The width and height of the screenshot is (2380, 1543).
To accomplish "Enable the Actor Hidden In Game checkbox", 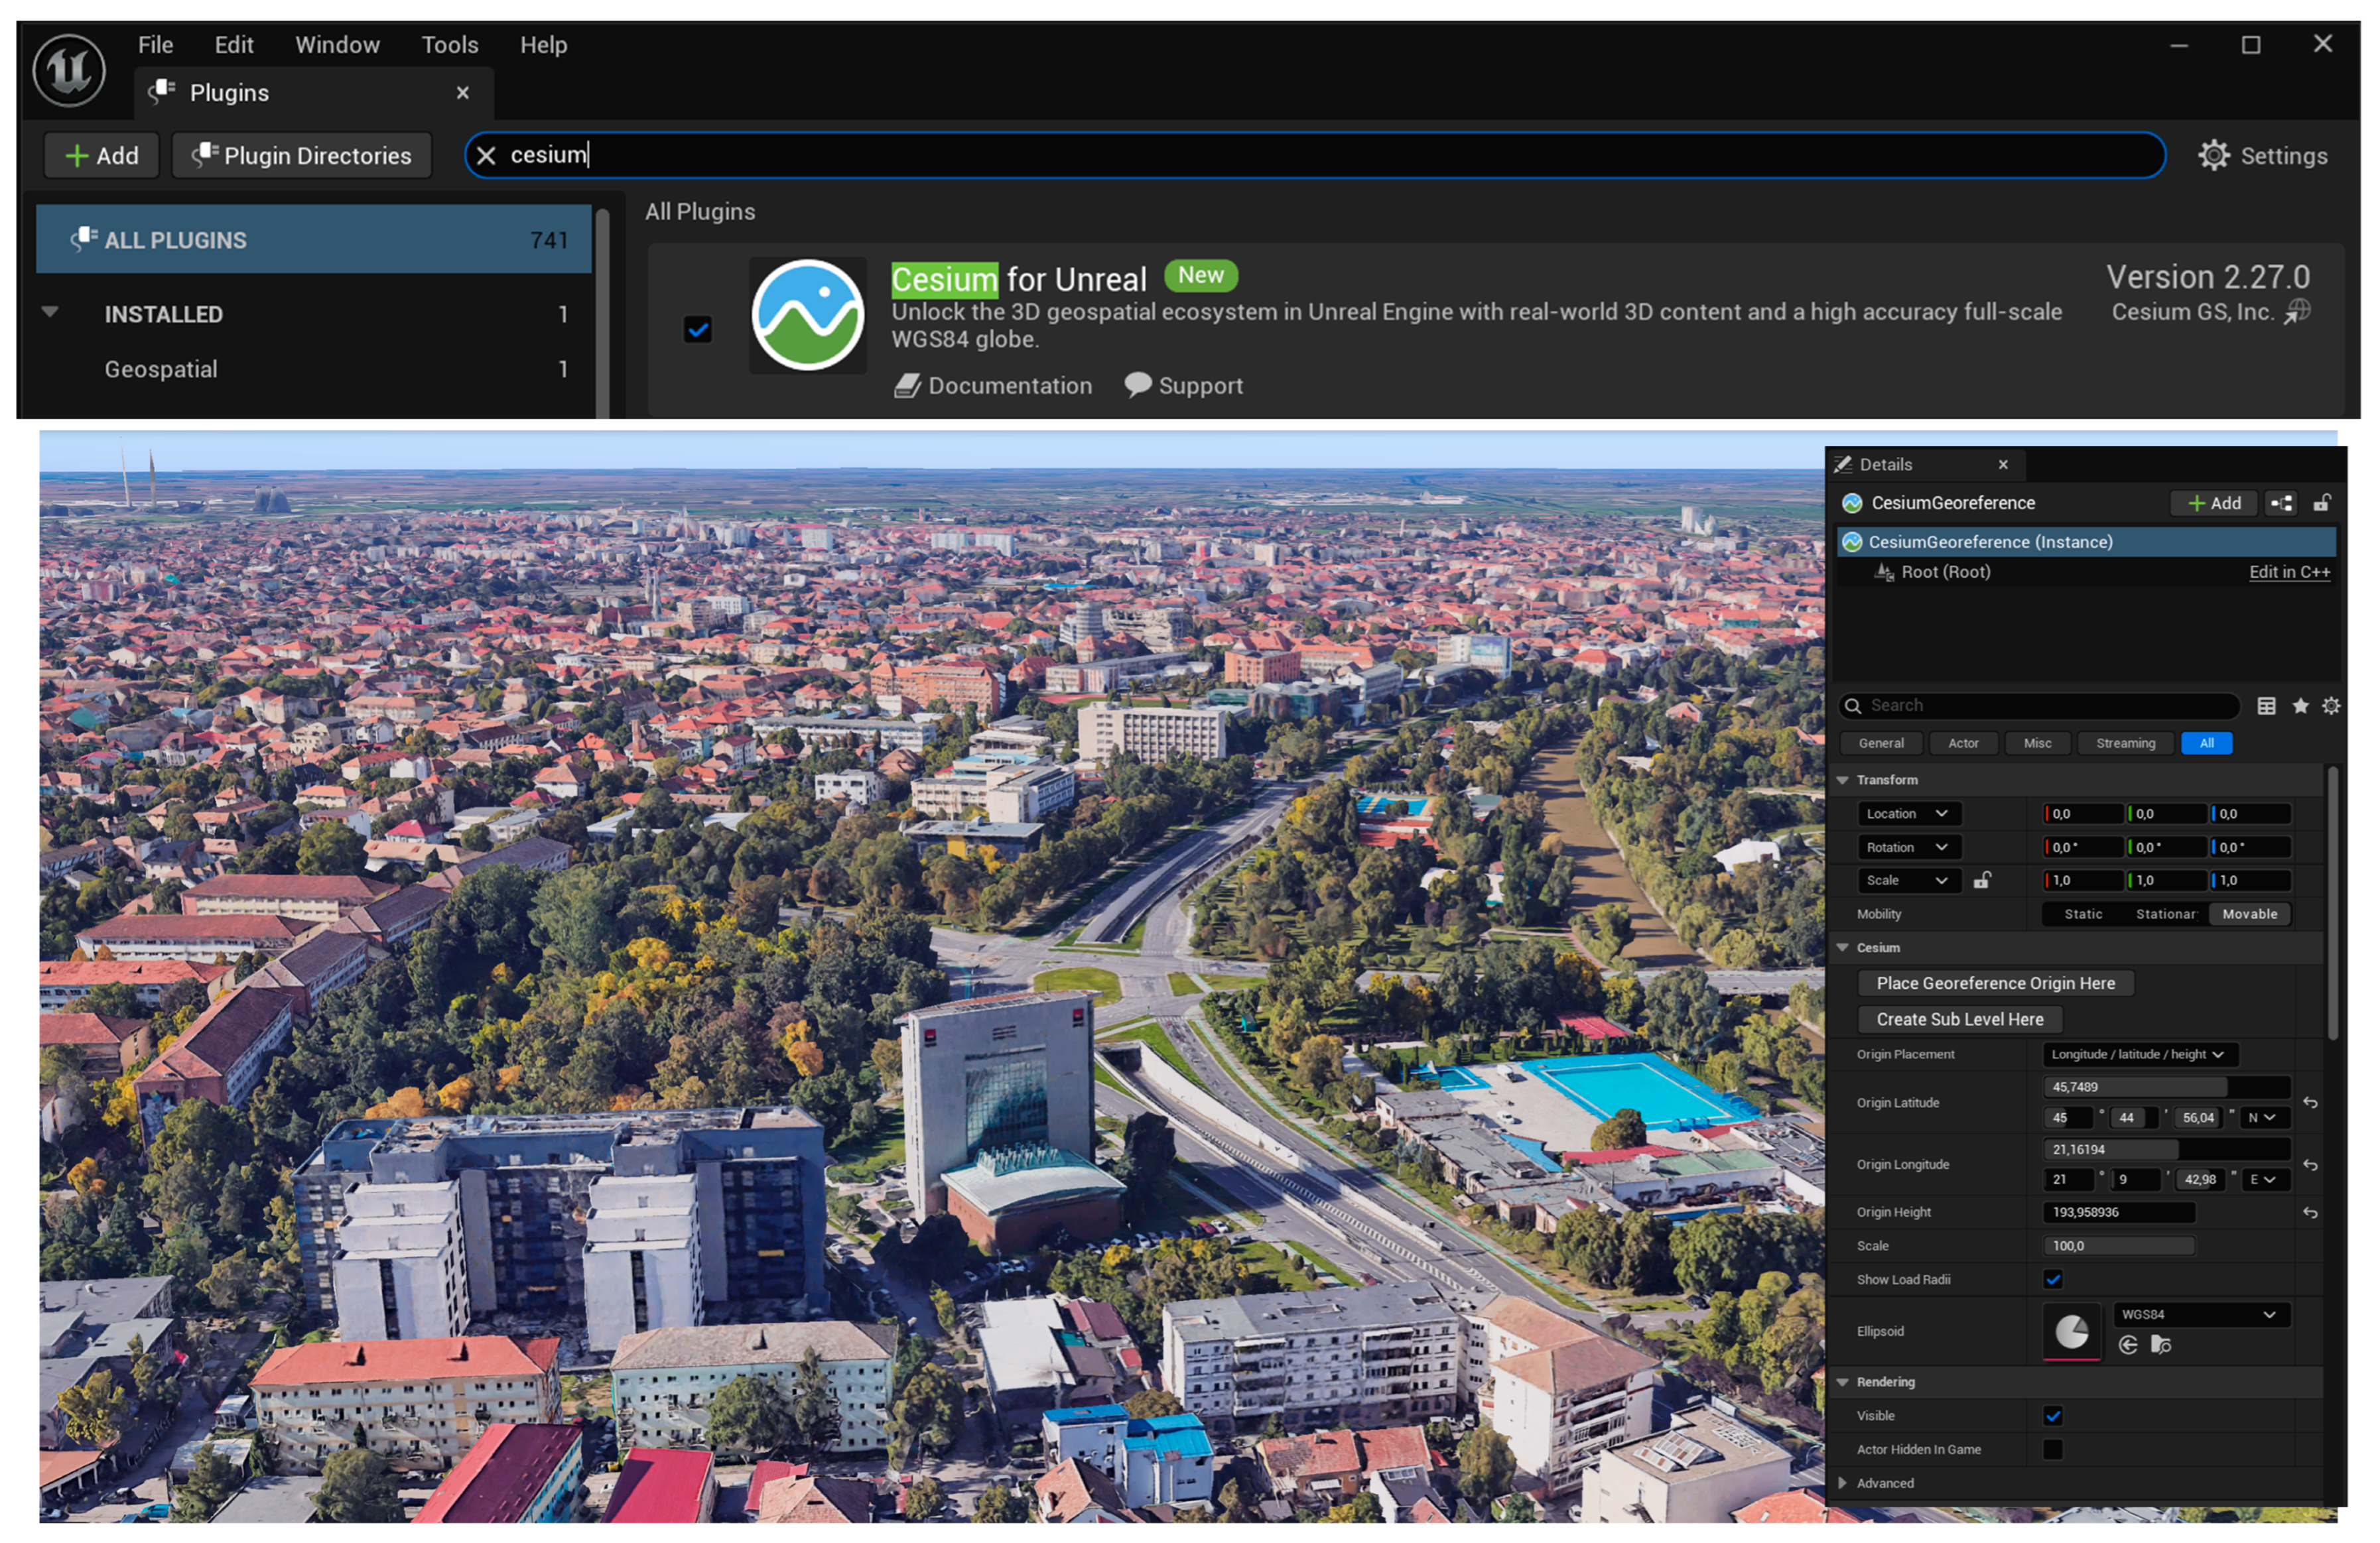I will (x=2053, y=1449).
